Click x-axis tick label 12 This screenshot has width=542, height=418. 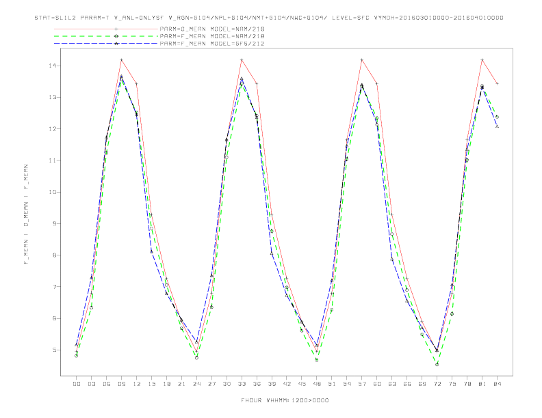click(137, 384)
